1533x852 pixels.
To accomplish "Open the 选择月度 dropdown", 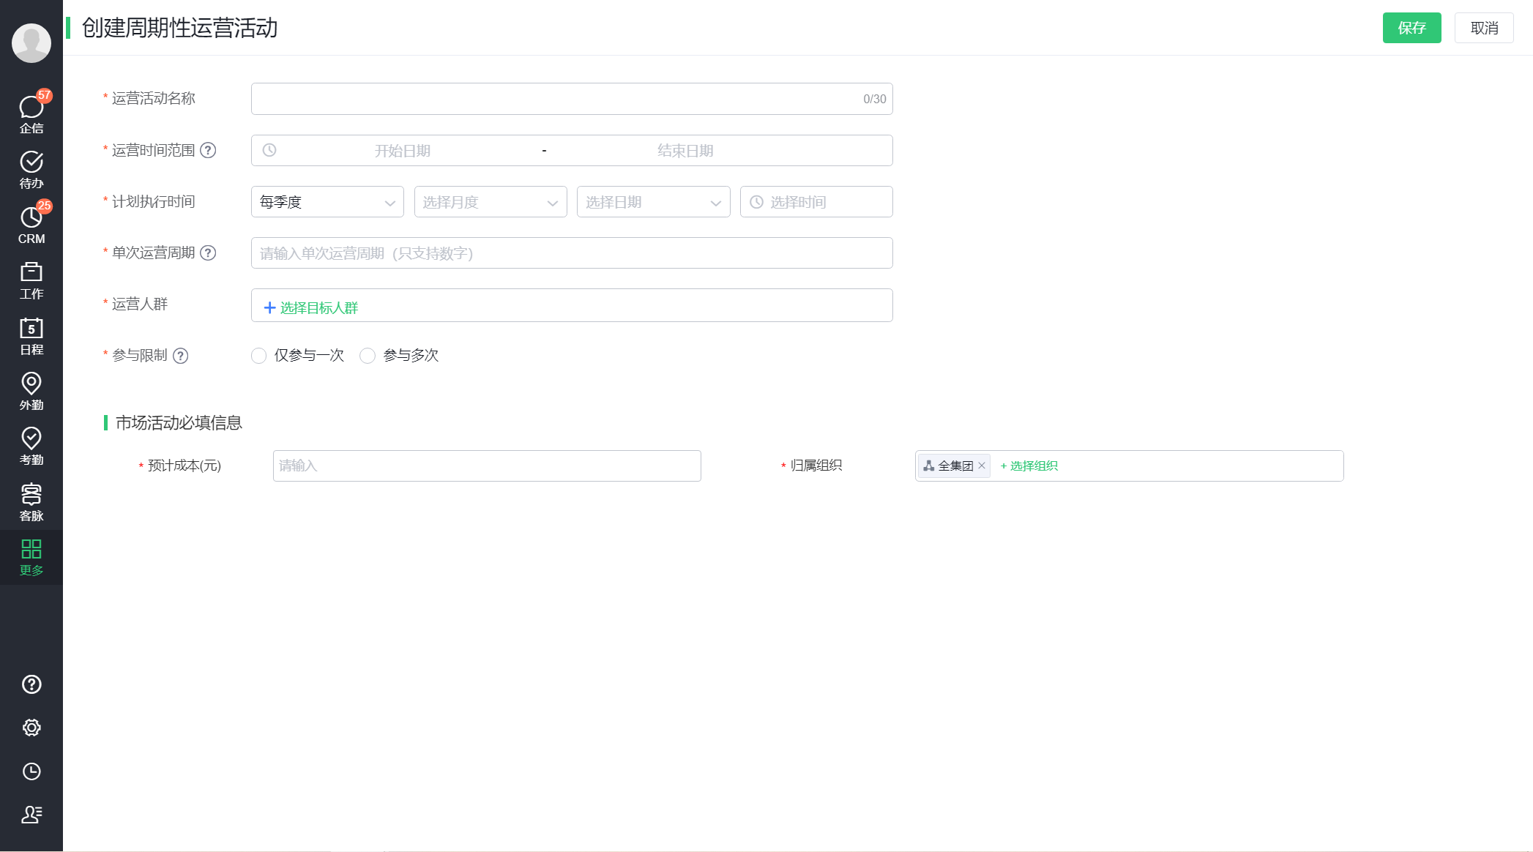I will coord(491,202).
